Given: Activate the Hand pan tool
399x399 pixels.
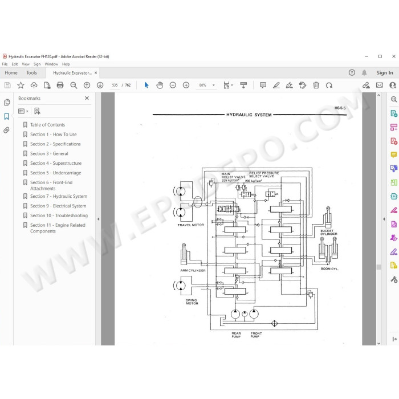Looking at the screenshot, I should coord(160,85).
